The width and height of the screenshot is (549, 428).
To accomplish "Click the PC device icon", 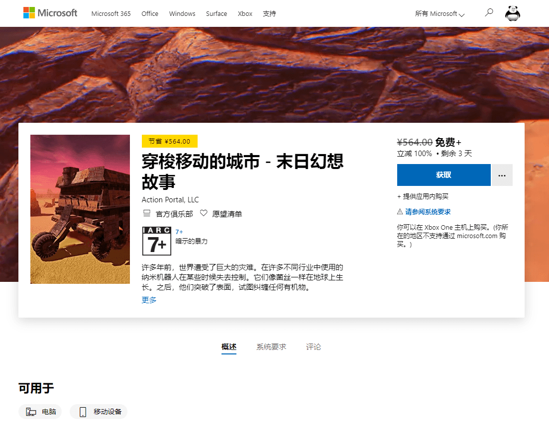I will pos(31,412).
